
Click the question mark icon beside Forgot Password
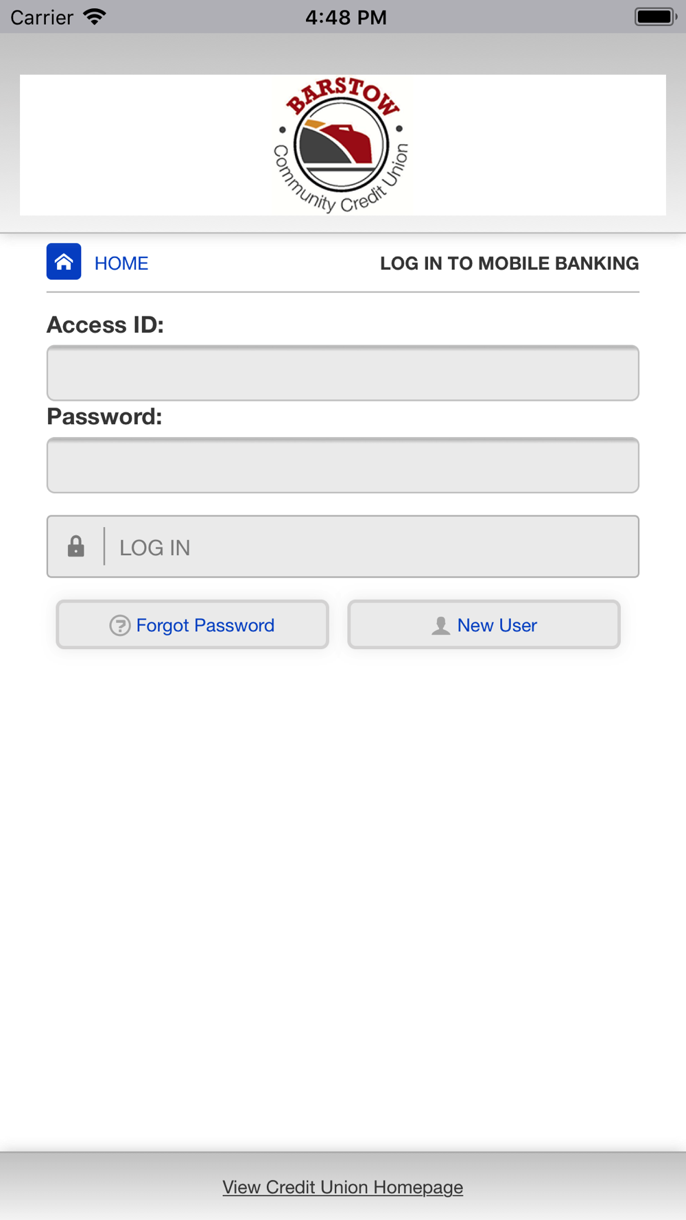(x=120, y=625)
